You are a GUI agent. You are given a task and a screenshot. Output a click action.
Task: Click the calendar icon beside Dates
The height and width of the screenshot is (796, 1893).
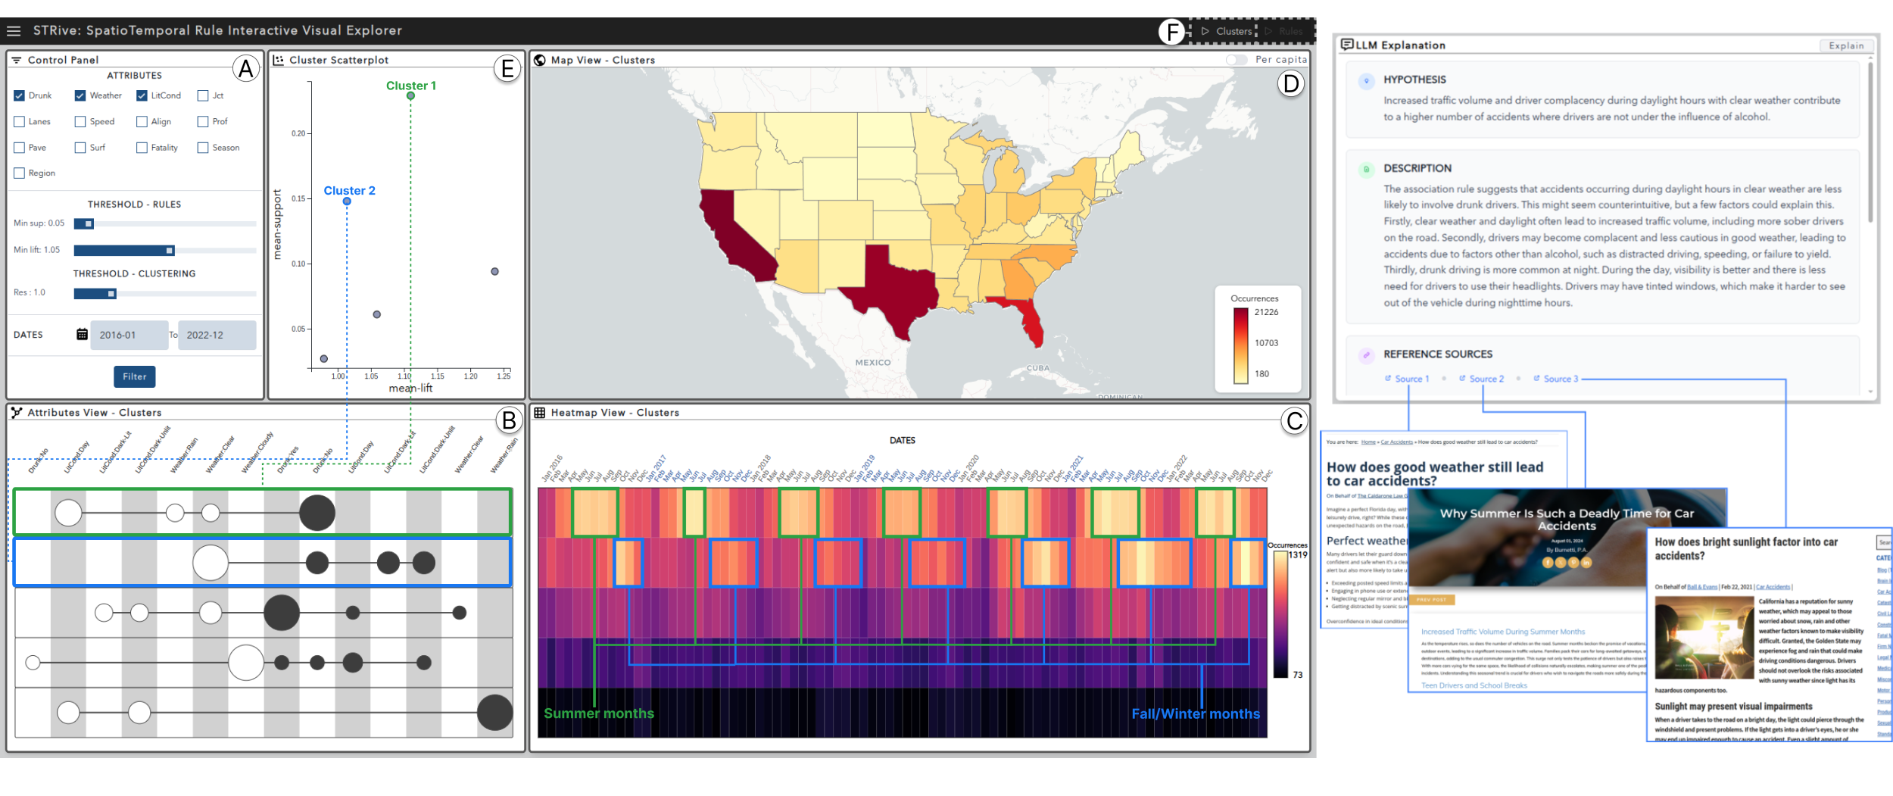click(x=82, y=335)
